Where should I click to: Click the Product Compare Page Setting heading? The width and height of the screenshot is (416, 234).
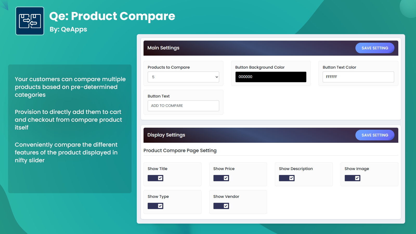tap(180, 151)
